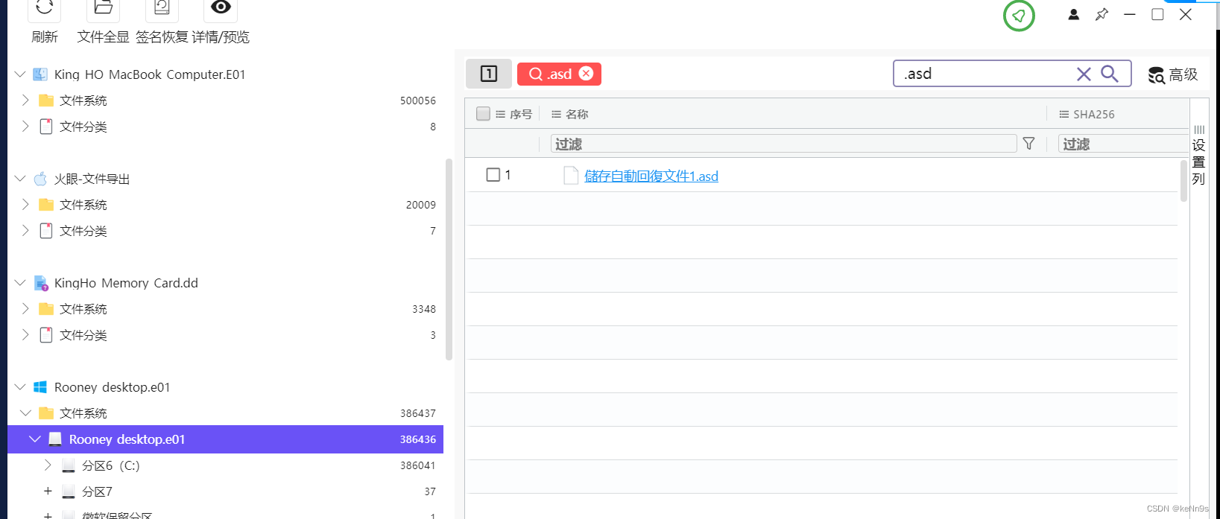Collapse KingHo Memory Card.dd node

20,283
